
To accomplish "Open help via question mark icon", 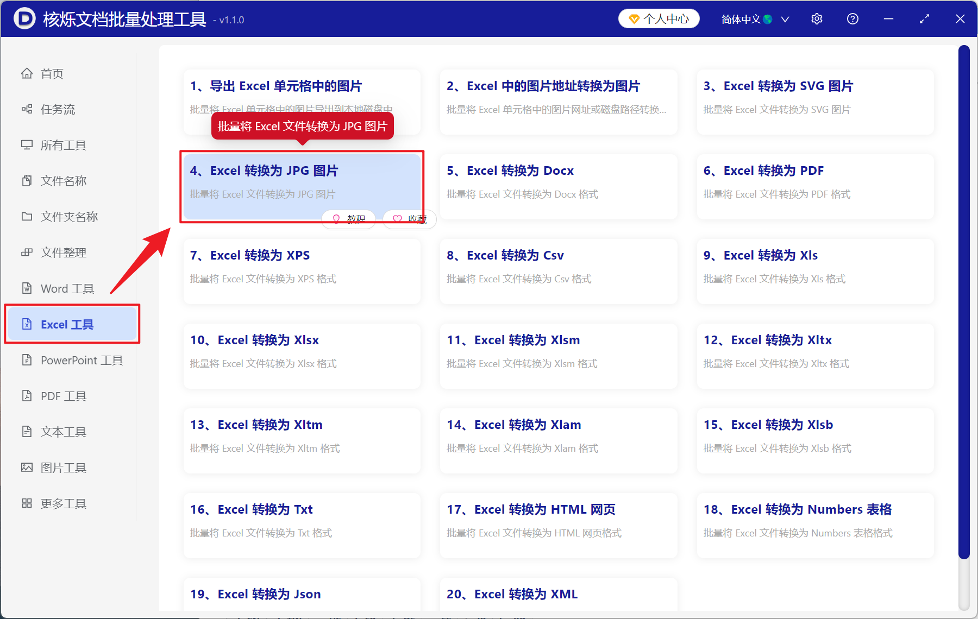I will click(x=852, y=19).
